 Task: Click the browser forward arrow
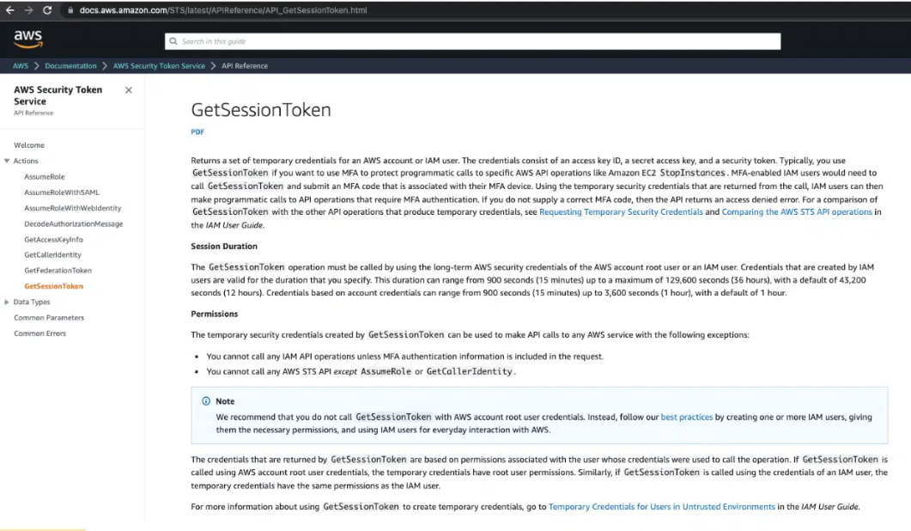[x=28, y=10]
